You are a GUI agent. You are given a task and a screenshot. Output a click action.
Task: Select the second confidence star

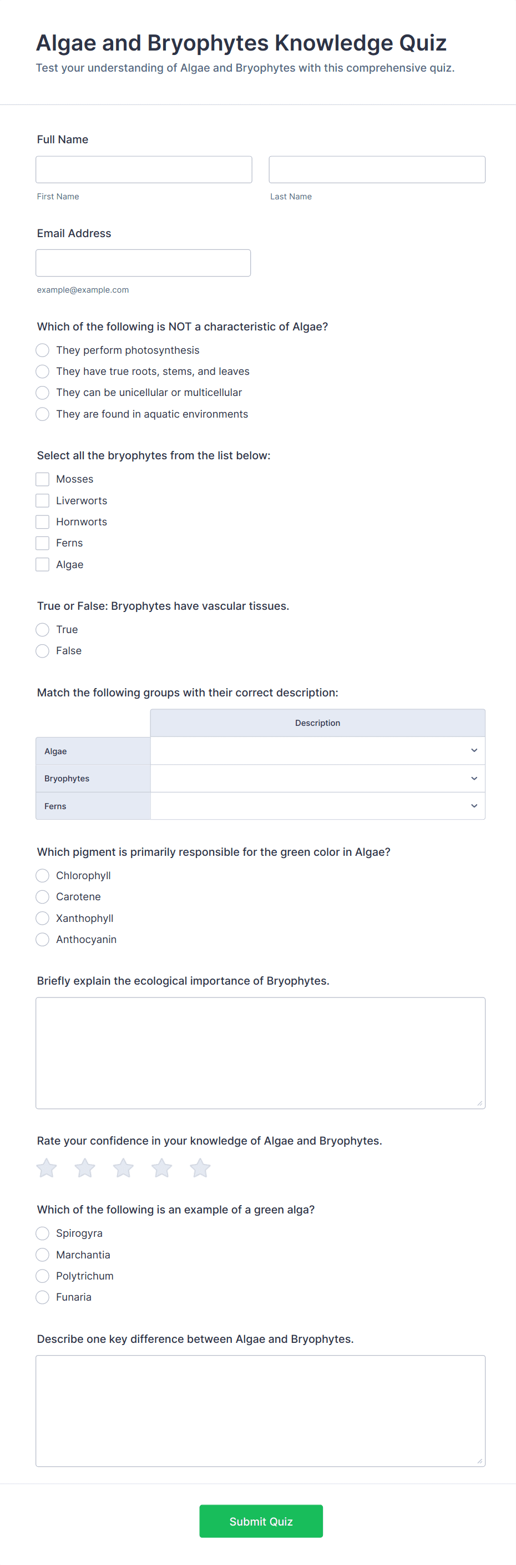pos(85,1167)
